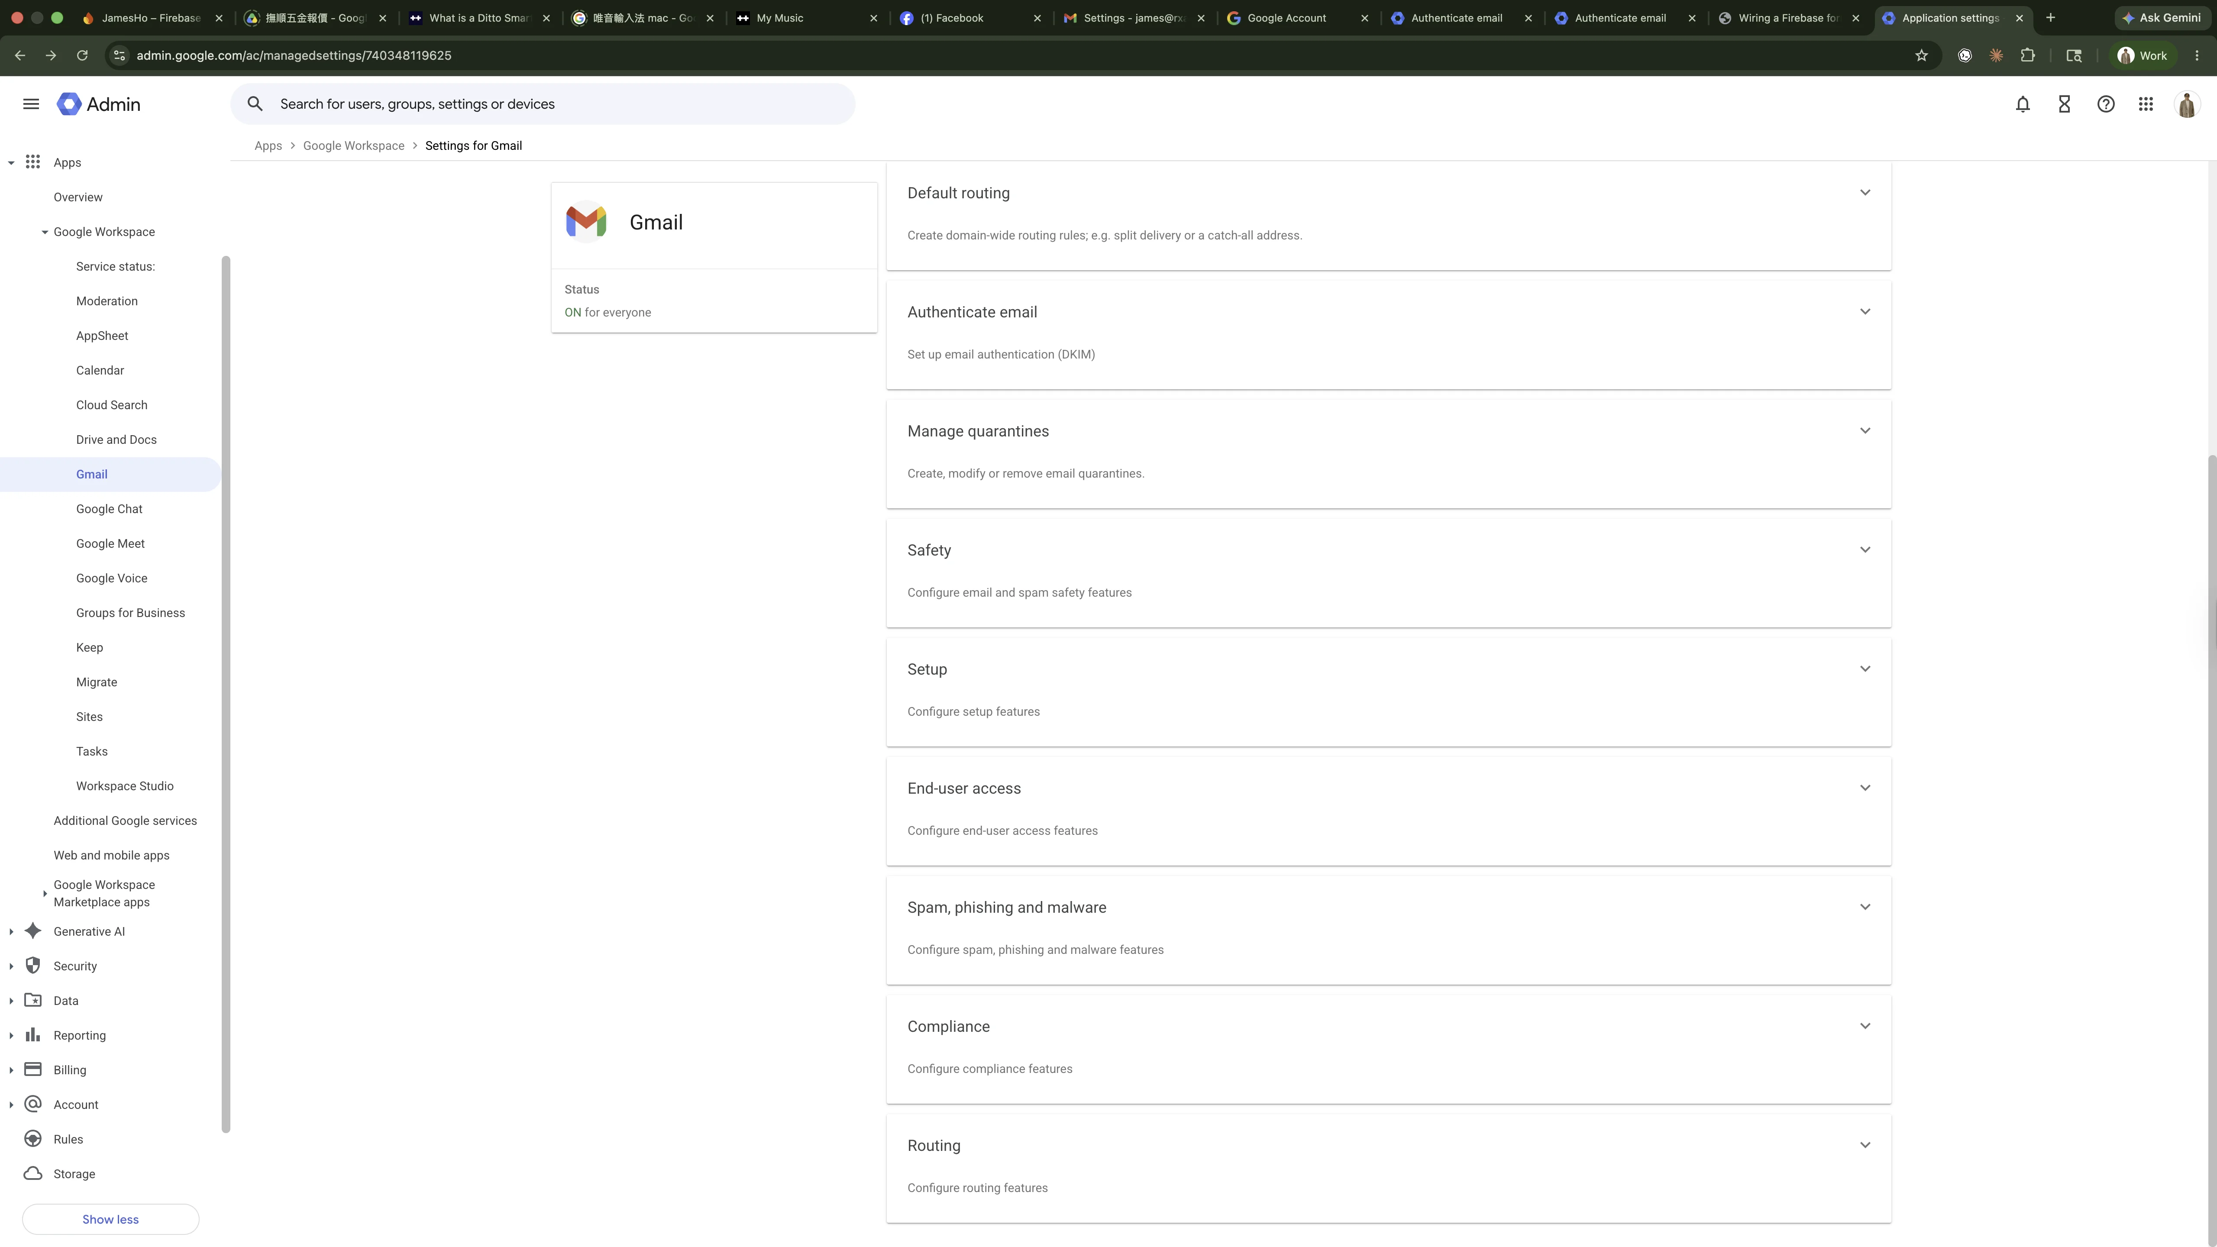
Task: Open Groups for Business settings
Action: (130, 613)
